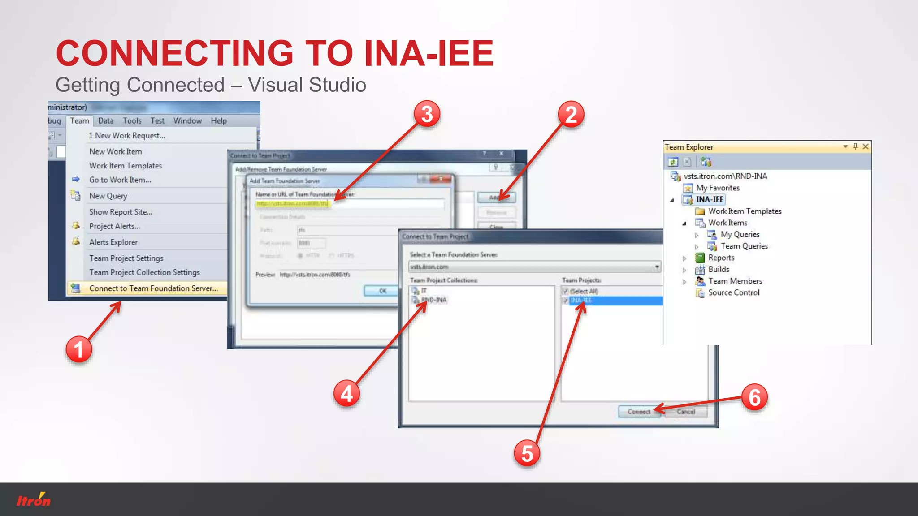Click the IT collection icon
The width and height of the screenshot is (918, 516).
click(x=415, y=291)
